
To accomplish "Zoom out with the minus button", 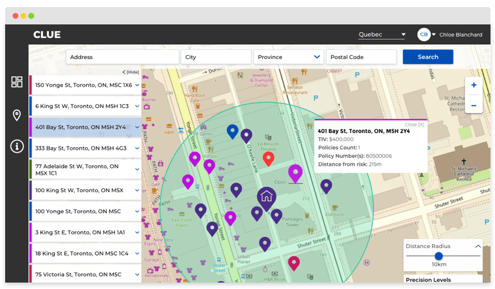I will [x=473, y=105].
